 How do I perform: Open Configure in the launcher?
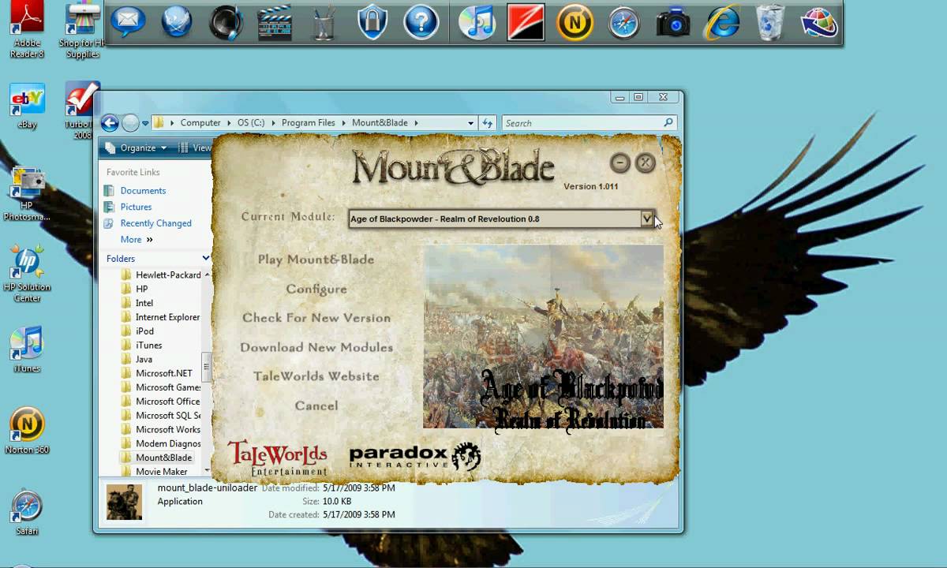(316, 289)
